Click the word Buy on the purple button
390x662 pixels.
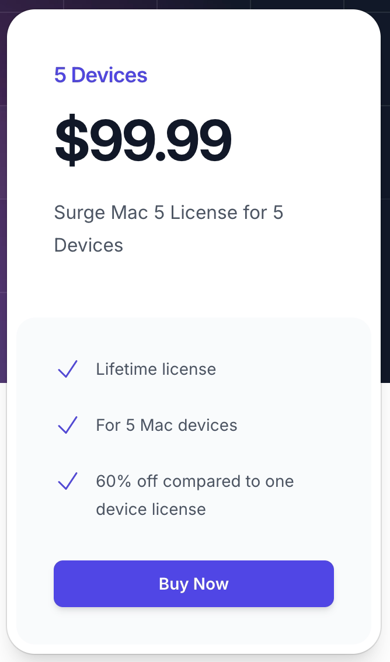tap(173, 584)
